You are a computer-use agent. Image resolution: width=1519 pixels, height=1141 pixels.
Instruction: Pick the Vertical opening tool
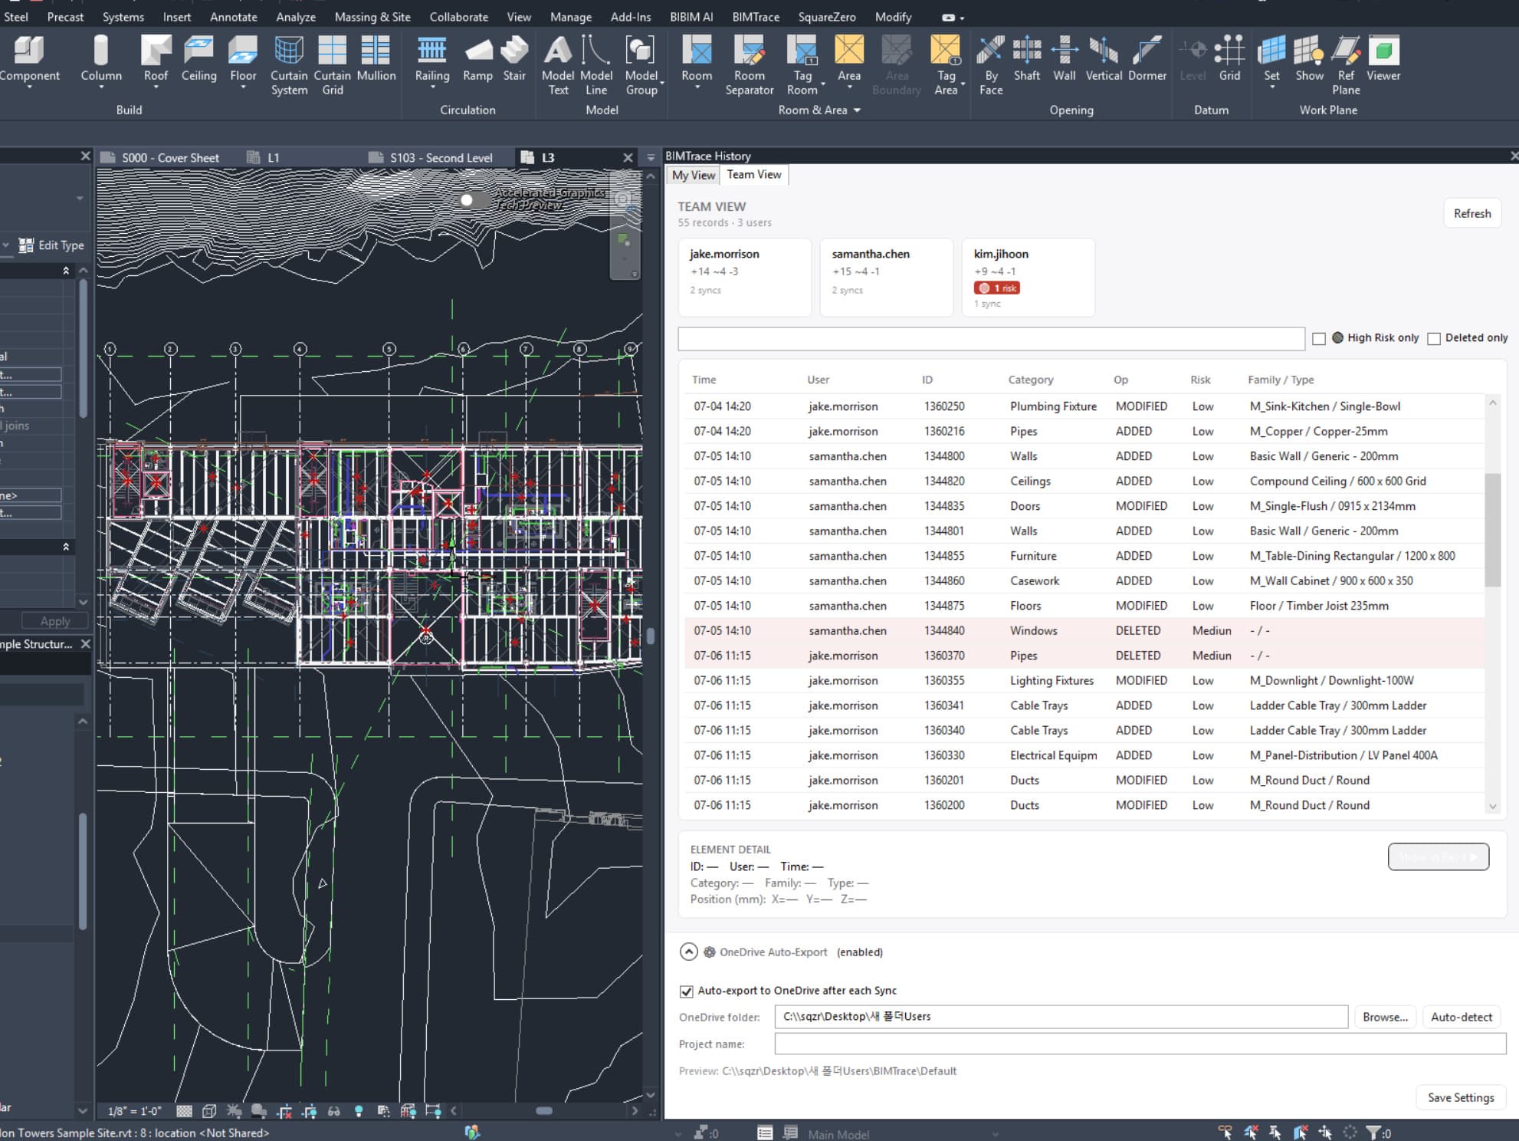(x=1104, y=60)
